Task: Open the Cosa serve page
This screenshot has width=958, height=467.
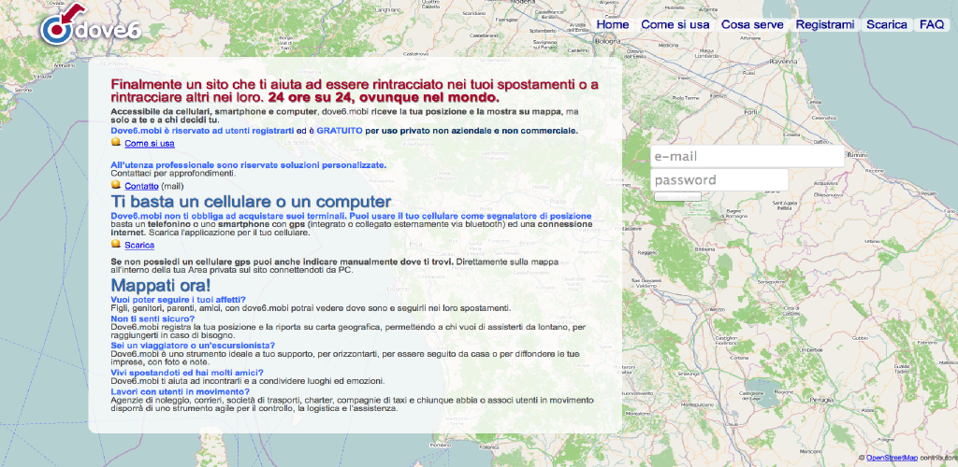Action: 752,24
